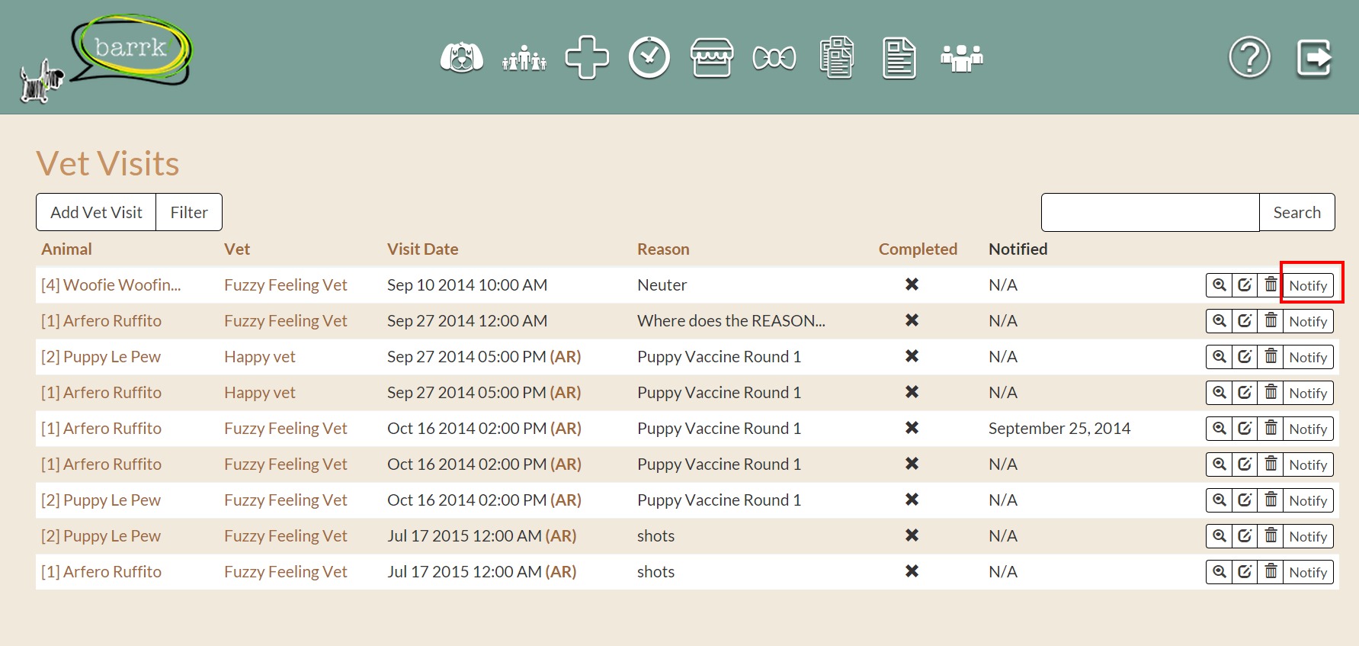Sort table by Completed column
This screenshot has height=646, width=1359.
[x=918, y=249]
